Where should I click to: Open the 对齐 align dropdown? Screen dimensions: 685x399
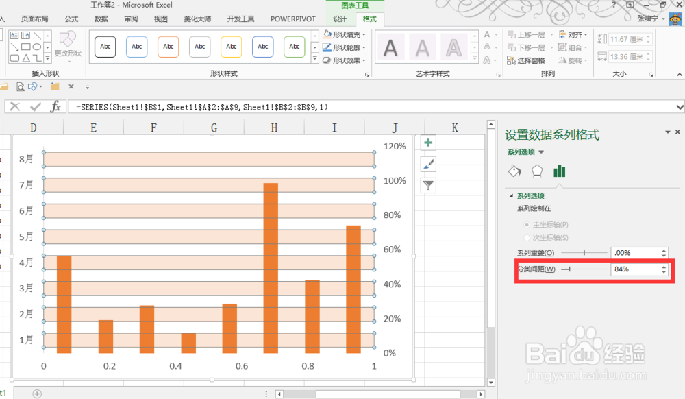(x=573, y=34)
